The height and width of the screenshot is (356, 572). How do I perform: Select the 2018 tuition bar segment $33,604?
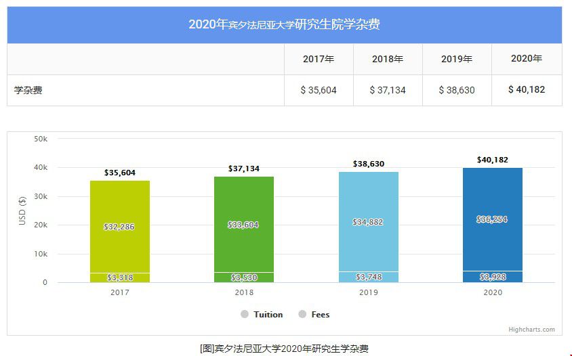244,225
